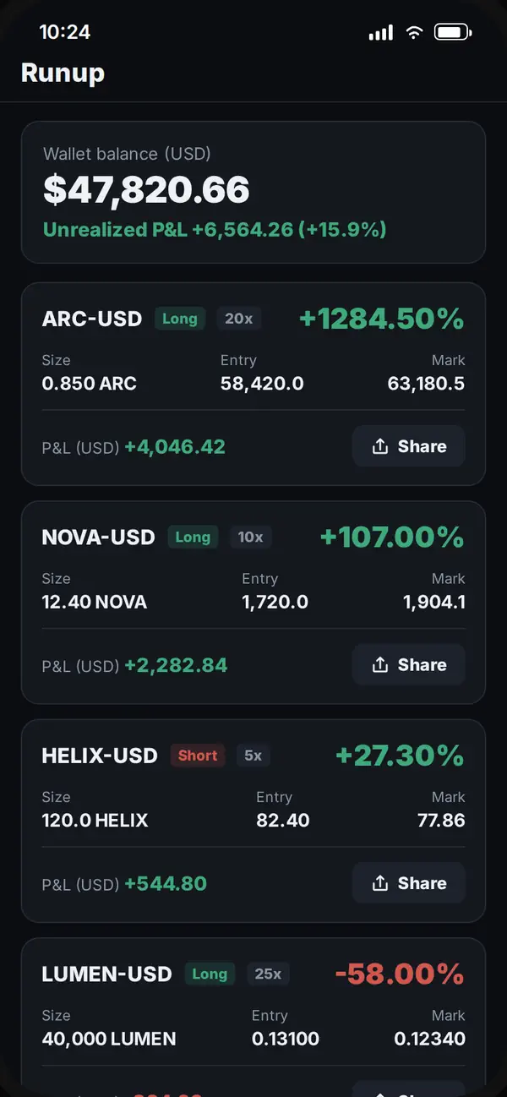Tap the 25x leverage badge on LUMEN-USD
Image resolution: width=507 pixels, height=1097 pixels.
(268, 974)
